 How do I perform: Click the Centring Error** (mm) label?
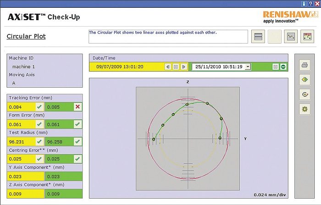coord(33,150)
